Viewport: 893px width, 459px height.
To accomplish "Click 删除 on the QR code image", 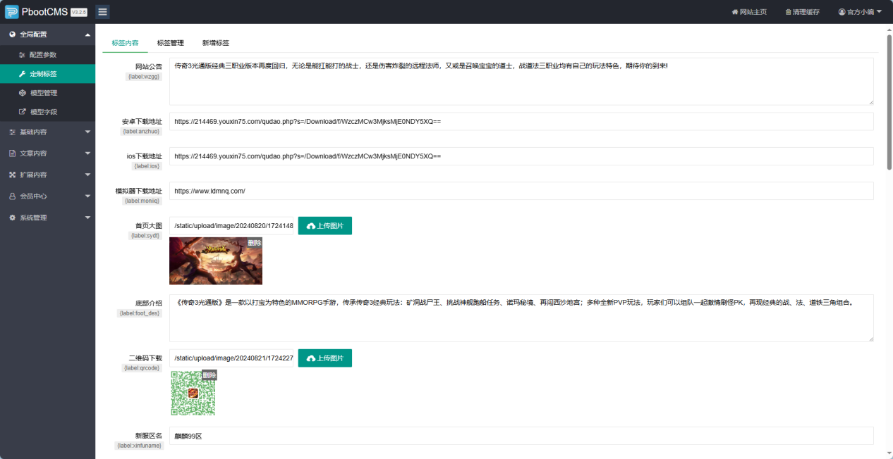I will pyautogui.click(x=209, y=375).
